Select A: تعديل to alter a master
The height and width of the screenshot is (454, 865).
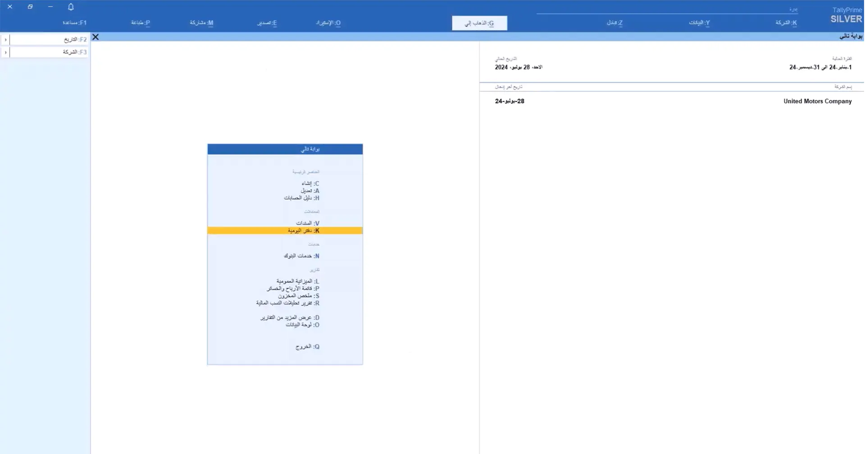point(311,191)
